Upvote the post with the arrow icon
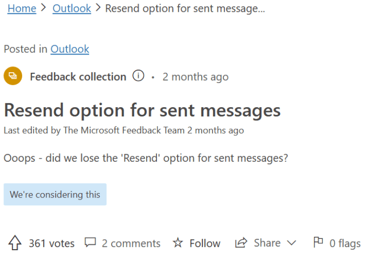 [x=15, y=243]
